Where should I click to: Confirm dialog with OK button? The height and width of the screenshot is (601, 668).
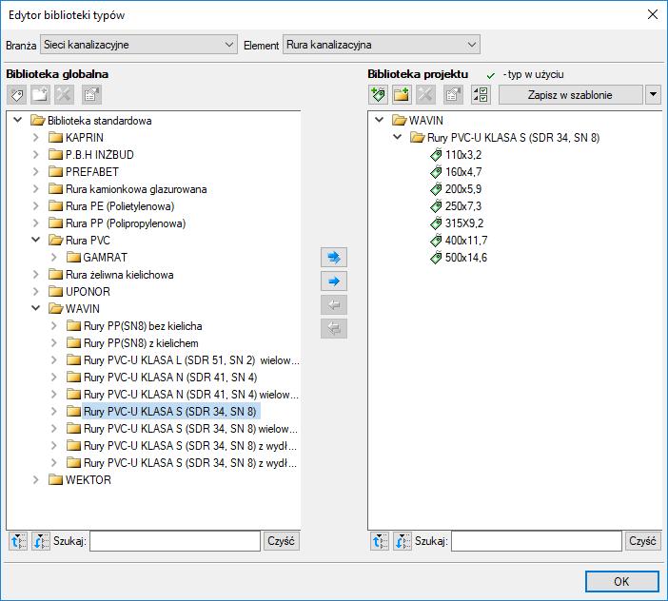(x=622, y=581)
